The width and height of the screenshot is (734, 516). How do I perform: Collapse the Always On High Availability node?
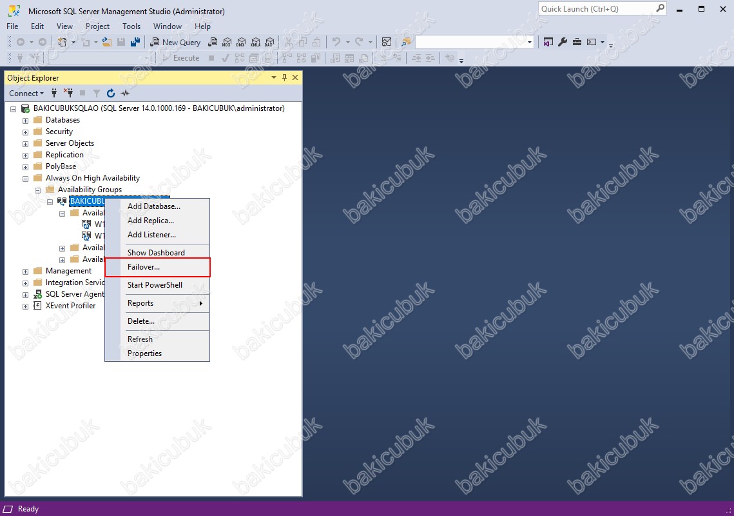[26, 179]
